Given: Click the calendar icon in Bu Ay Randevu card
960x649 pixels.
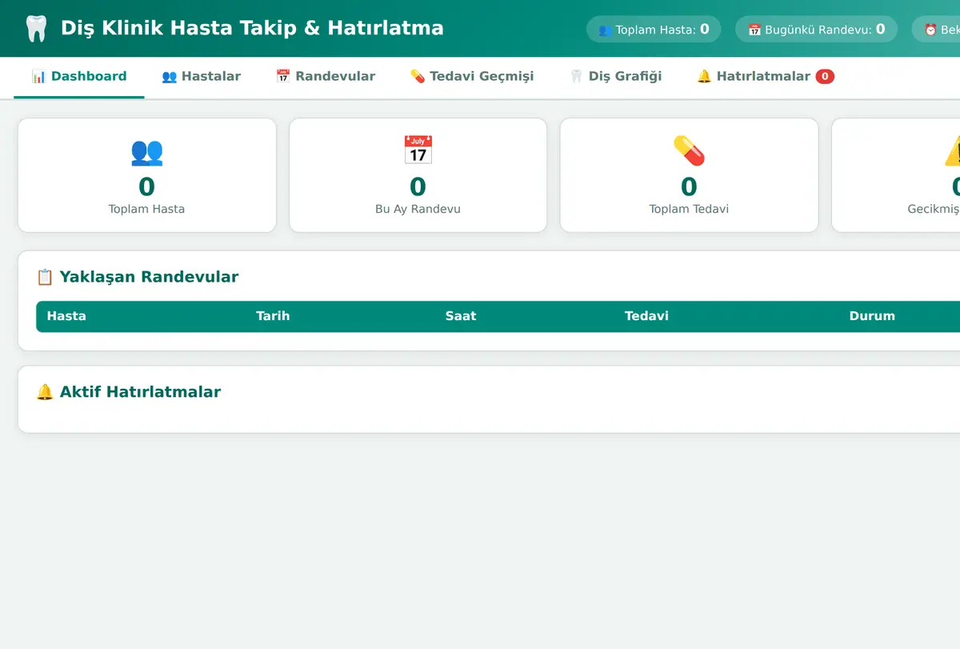Looking at the screenshot, I should pos(418,150).
